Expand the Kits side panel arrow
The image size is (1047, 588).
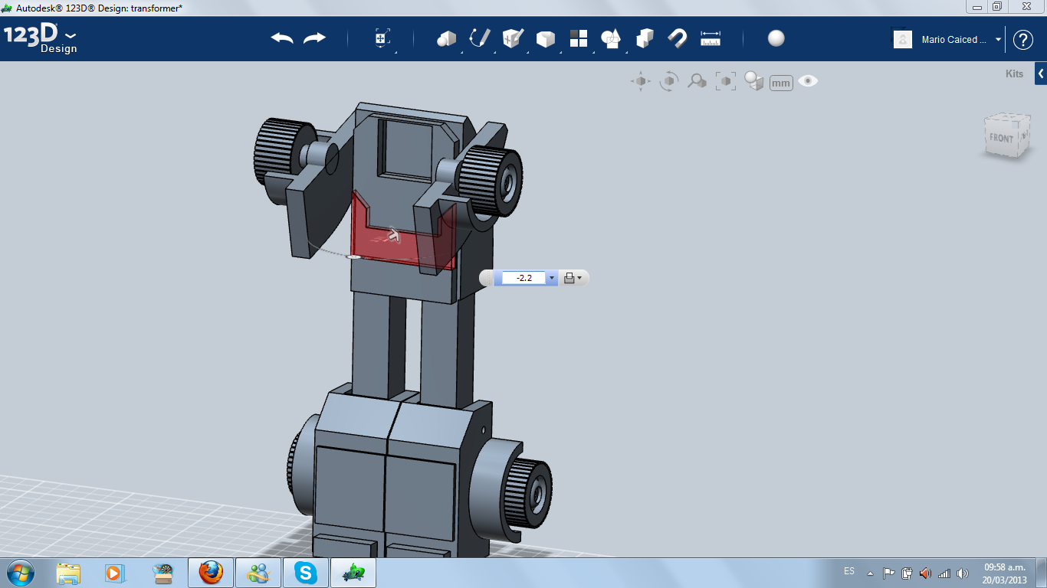tap(1041, 73)
